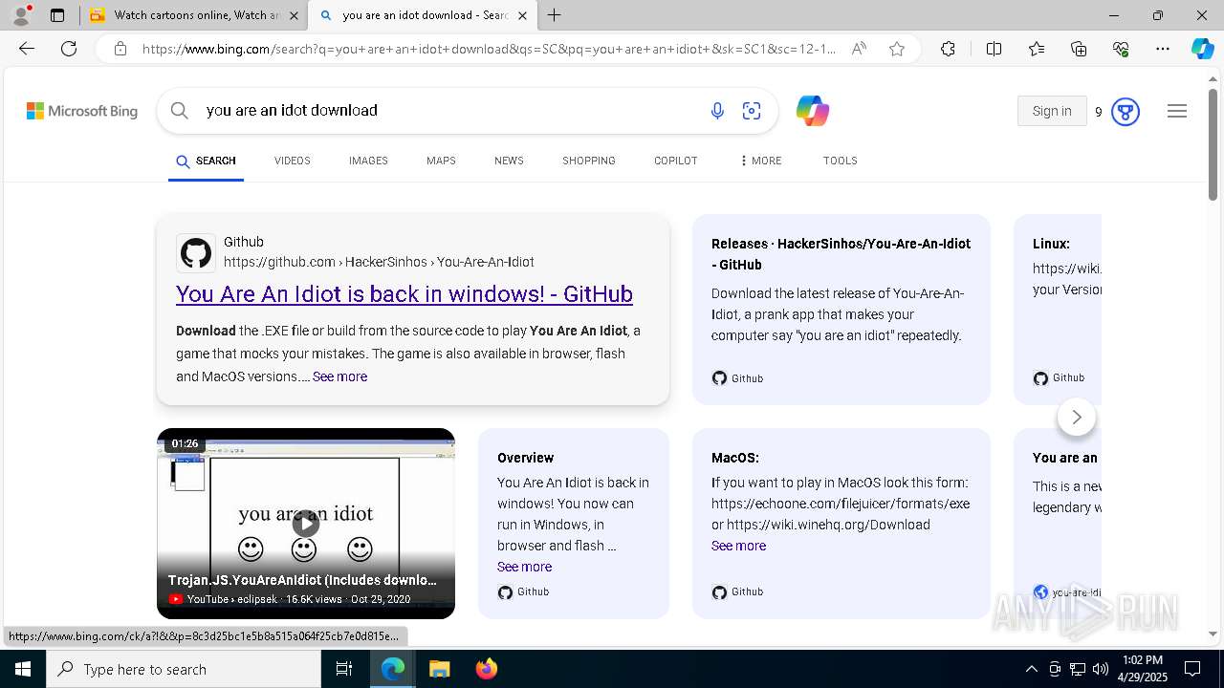Click the Windows taskbar search box

(x=184, y=669)
